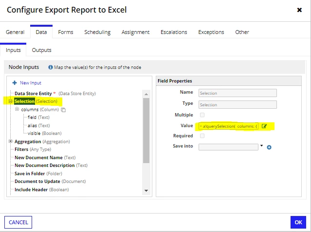Click the info icon beside Map the value(s)
311x232 pixels.
[51, 67]
